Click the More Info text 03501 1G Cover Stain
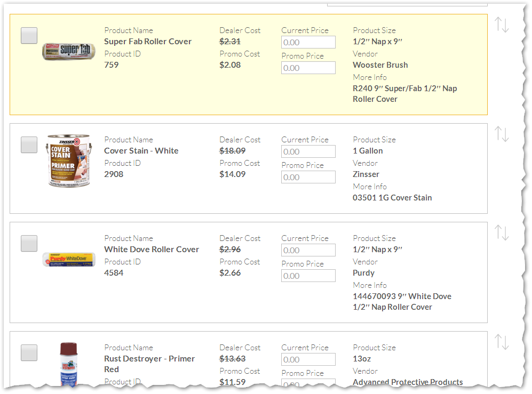532x394 pixels. tap(392, 197)
